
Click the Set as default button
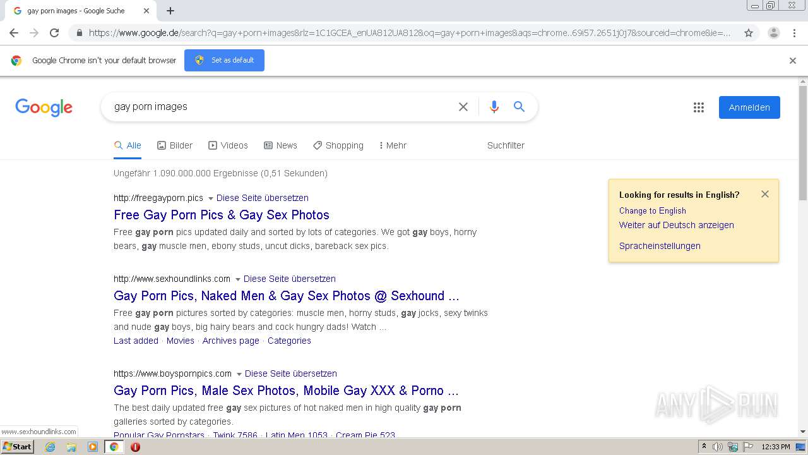click(x=224, y=60)
